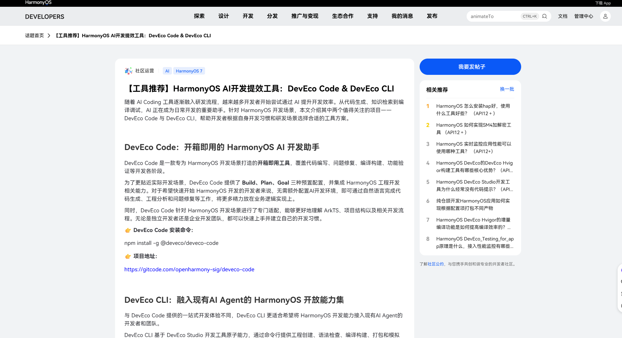The height and width of the screenshot is (338, 622).
Task: Click the HarmonyOS logo at top left
Action: pyautogui.click(x=38, y=3)
